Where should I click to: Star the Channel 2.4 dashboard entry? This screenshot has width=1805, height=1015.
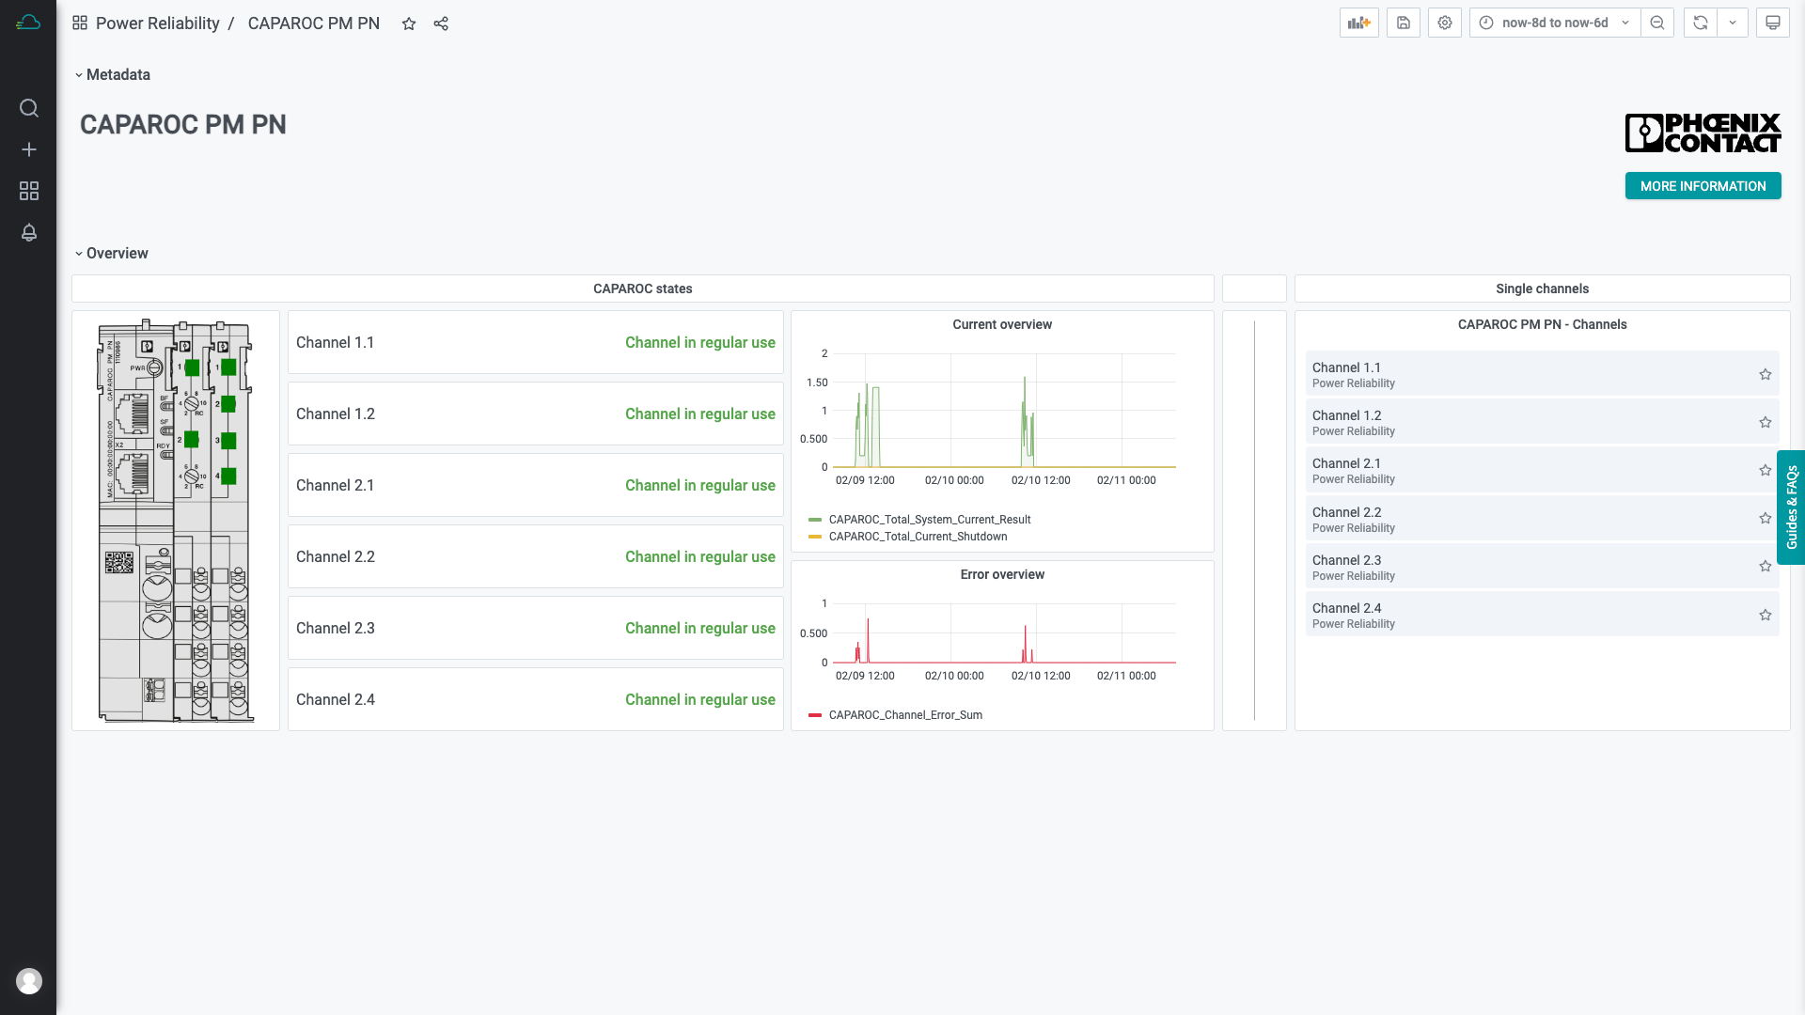pos(1765,615)
